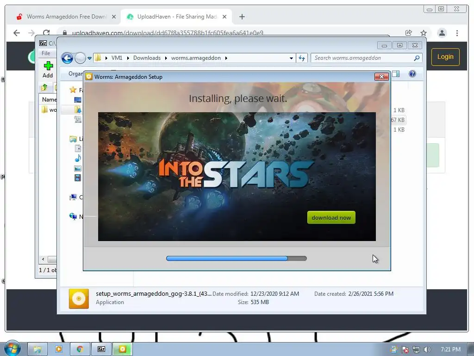Switch to 7-Zip from taskbar
This screenshot has height=356, width=474.
101,350
